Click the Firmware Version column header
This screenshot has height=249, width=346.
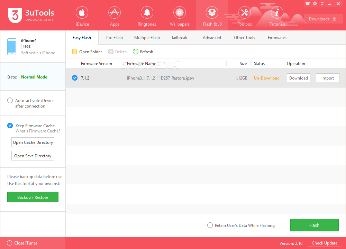(97, 64)
